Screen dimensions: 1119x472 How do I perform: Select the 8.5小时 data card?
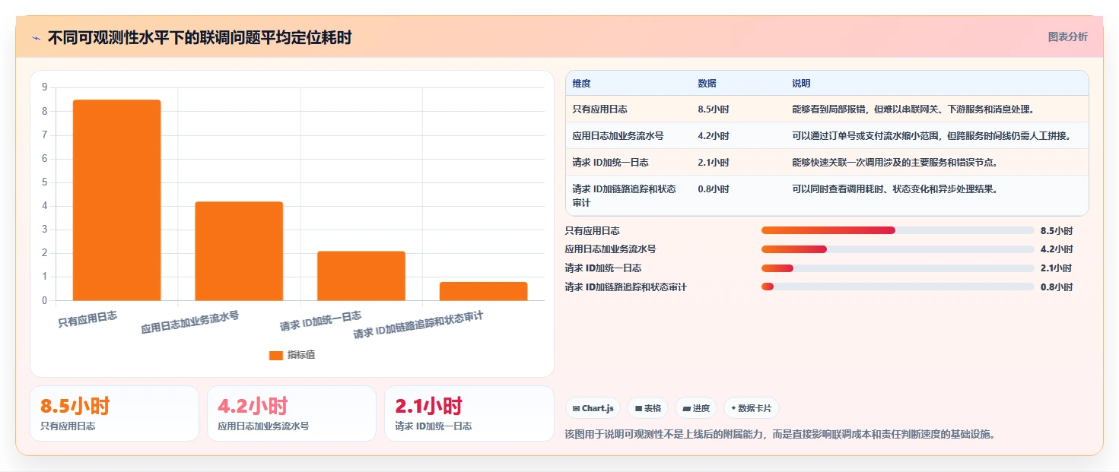pyautogui.click(x=114, y=413)
